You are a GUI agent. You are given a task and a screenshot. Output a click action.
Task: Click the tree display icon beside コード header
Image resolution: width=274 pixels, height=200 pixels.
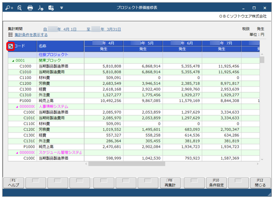tap(10, 46)
